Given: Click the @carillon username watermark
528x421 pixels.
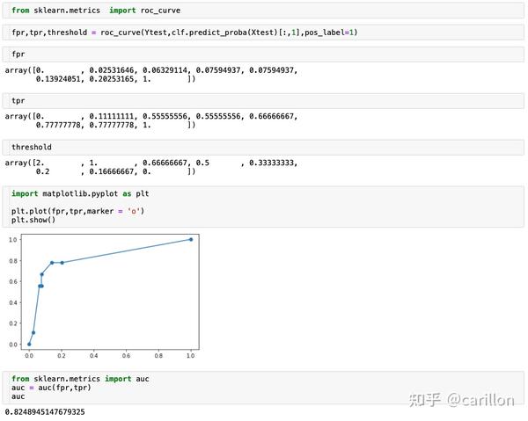Looking at the screenshot, I should [x=480, y=400].
